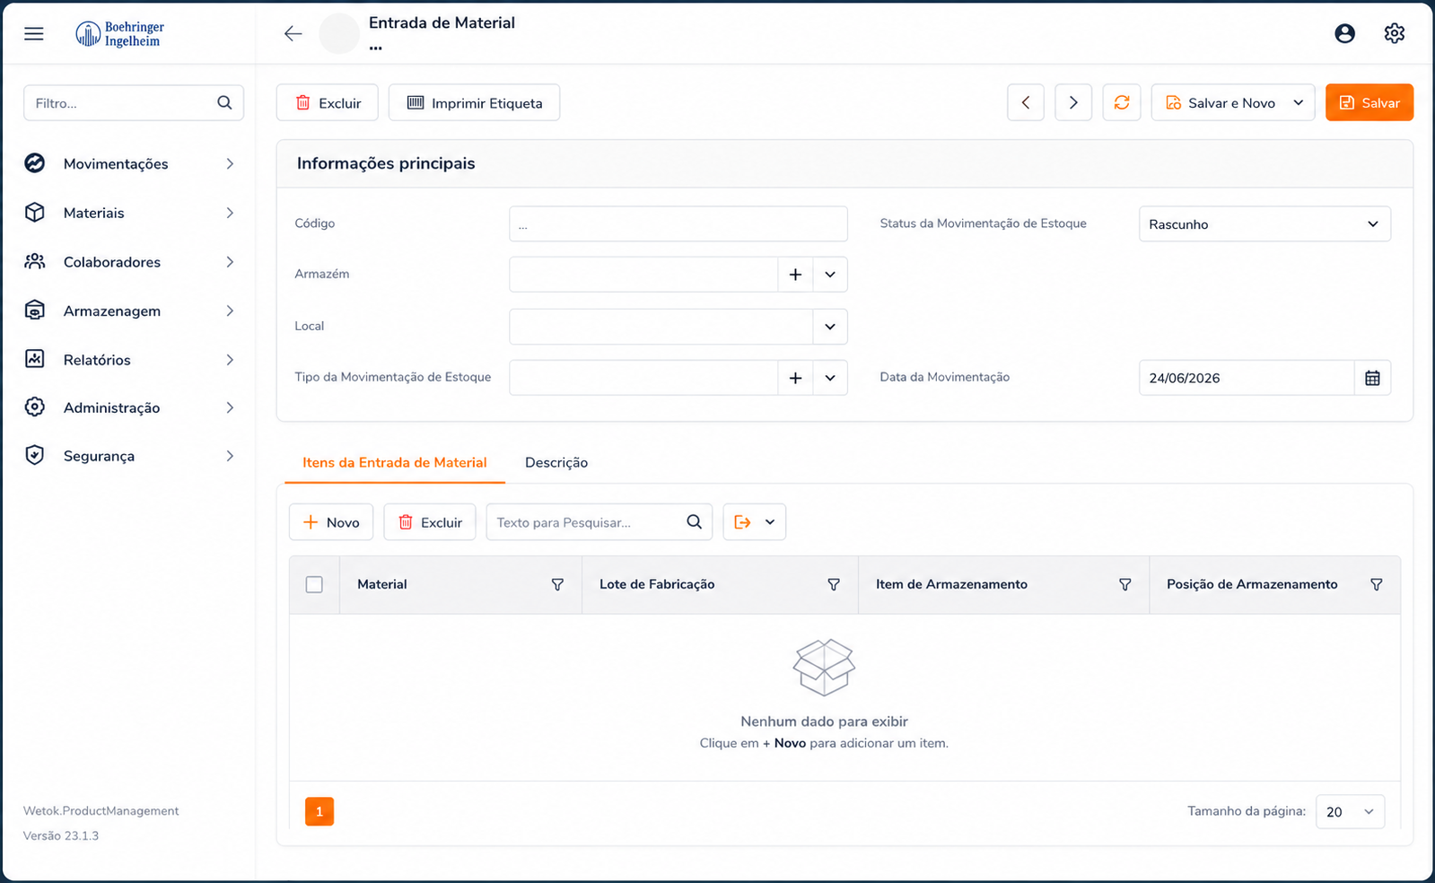
Task: Click the Materiais cube icon
Action: (x=35, y=213)
